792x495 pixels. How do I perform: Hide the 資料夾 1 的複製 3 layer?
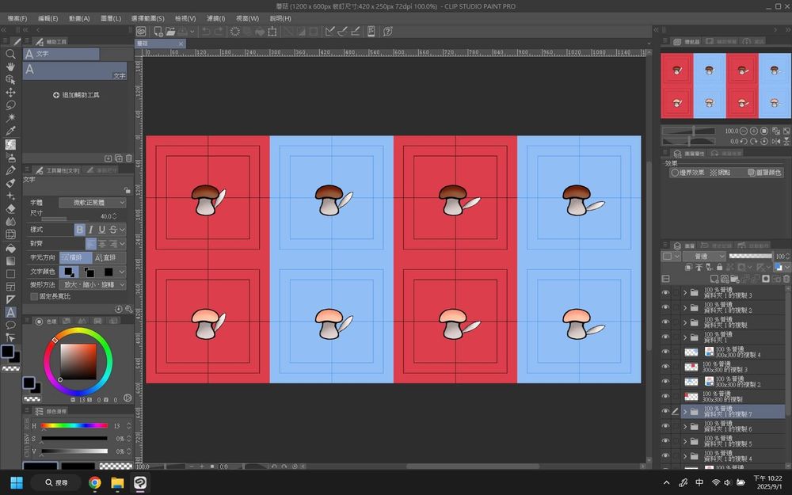665,292
